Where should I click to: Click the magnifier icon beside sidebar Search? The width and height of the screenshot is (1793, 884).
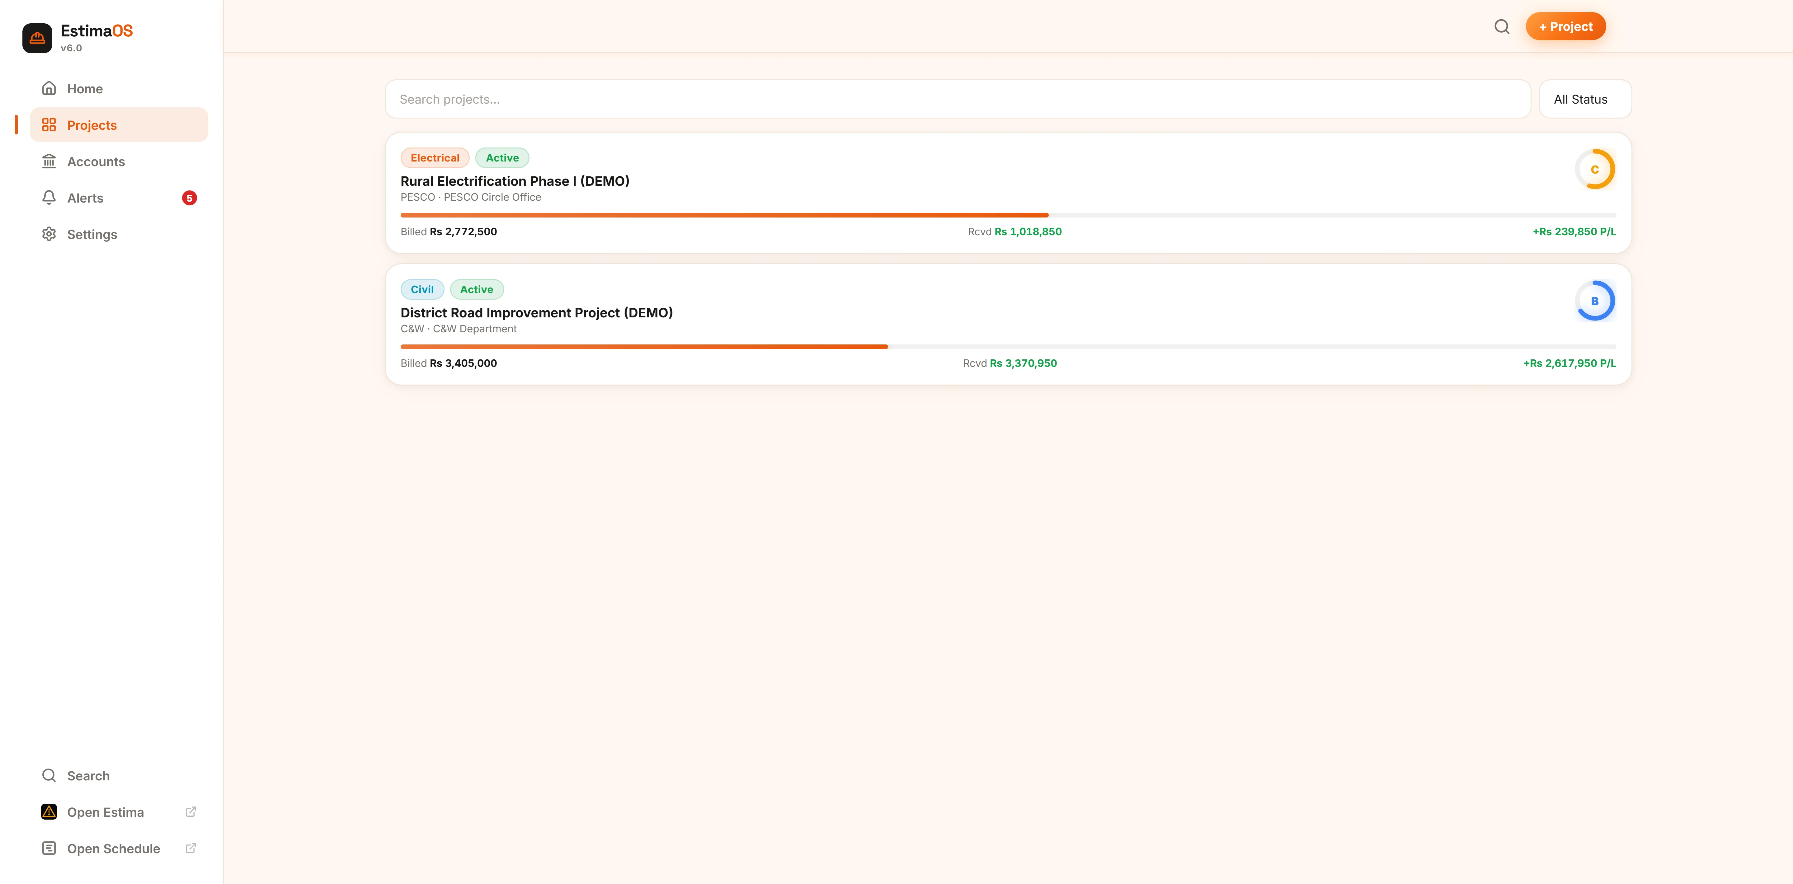click(49, 775)
